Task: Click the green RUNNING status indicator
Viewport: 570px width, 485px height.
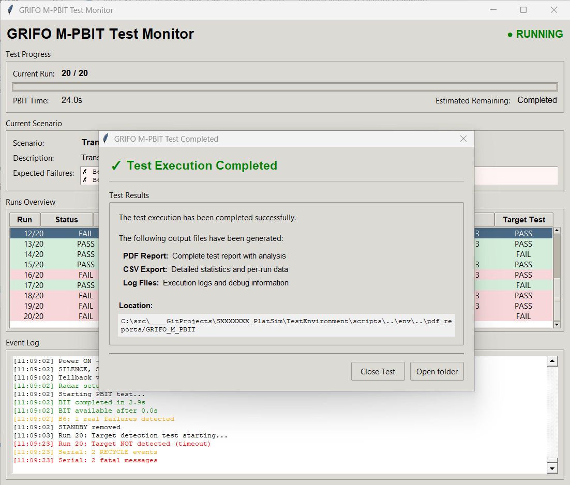Action: coord(535,34)
